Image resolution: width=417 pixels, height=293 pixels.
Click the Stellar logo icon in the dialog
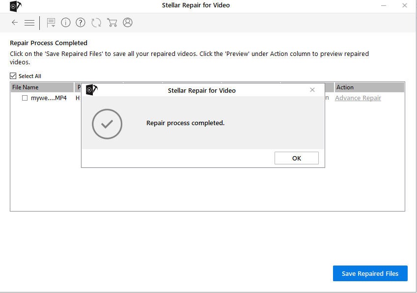[91, 90]
